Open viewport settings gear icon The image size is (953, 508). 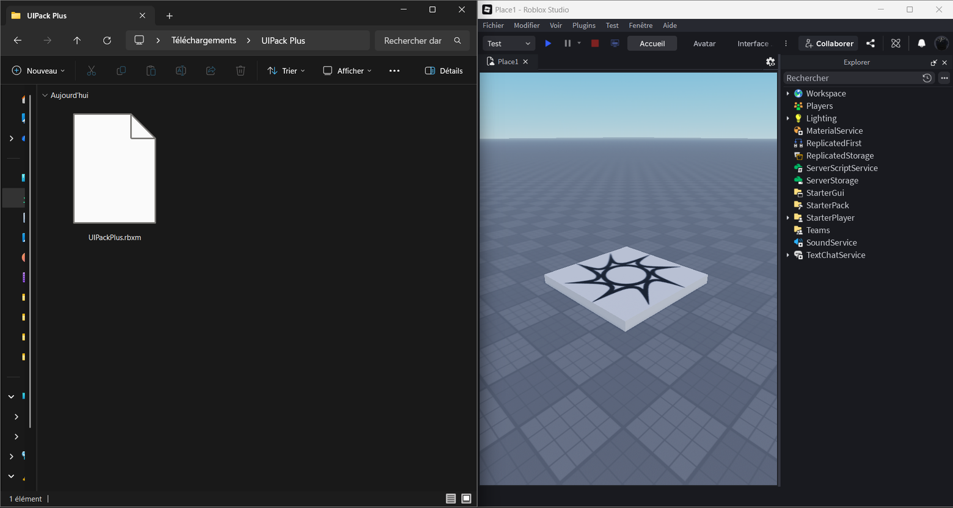pos(770,62)
